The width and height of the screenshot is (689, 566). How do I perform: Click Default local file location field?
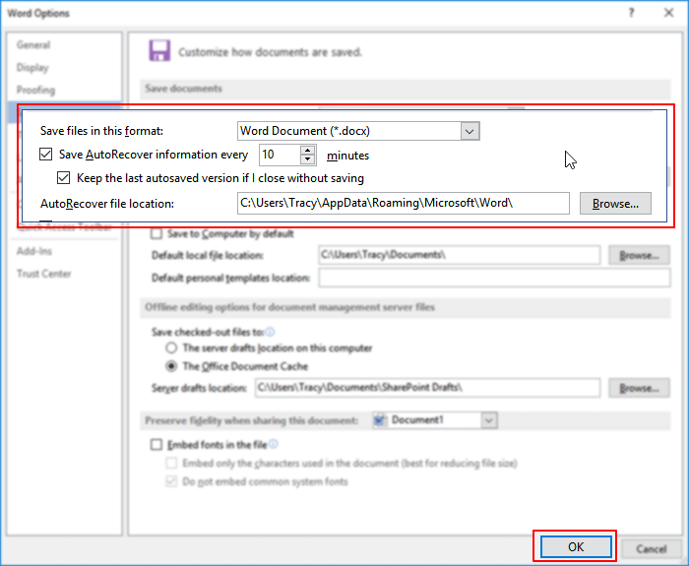(x=460, y=255)
